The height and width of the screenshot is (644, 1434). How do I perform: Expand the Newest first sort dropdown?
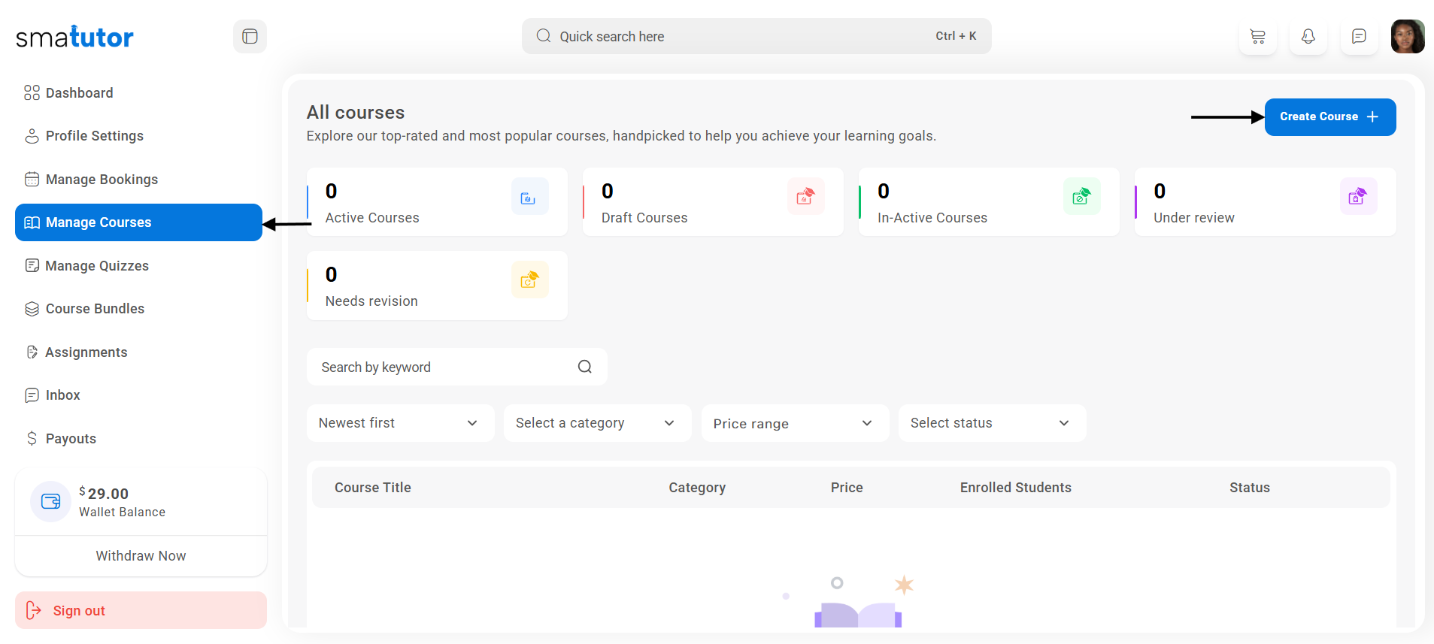(x=399, y=423)
